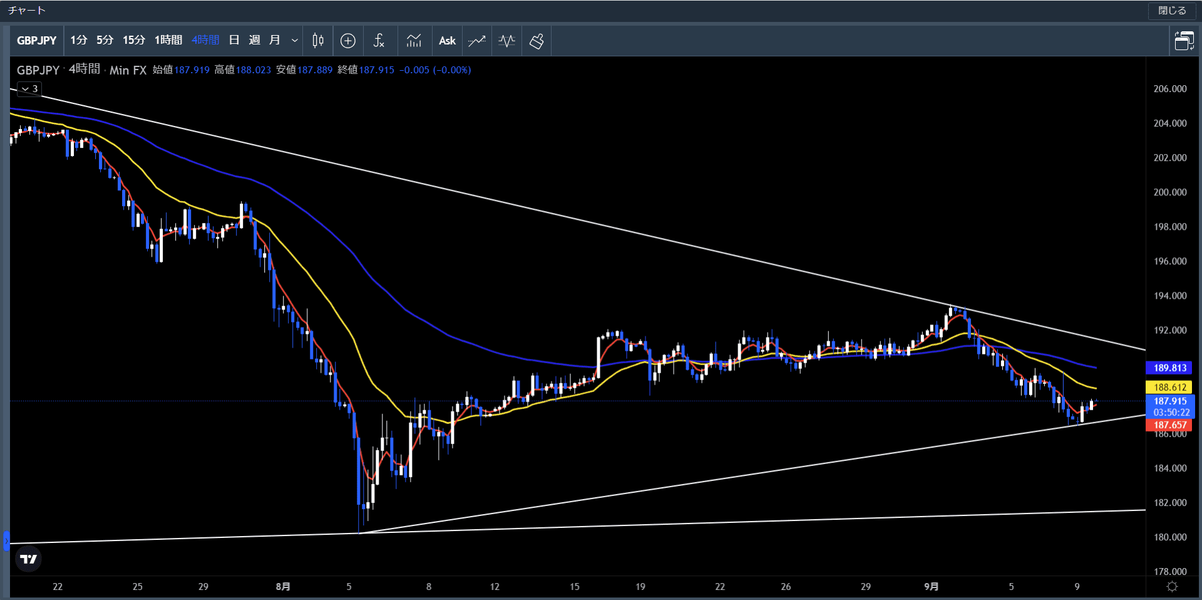Click the 202.000 price axis label
Viewport: 1202px width, 600px height.
(x=1170, y=158)
